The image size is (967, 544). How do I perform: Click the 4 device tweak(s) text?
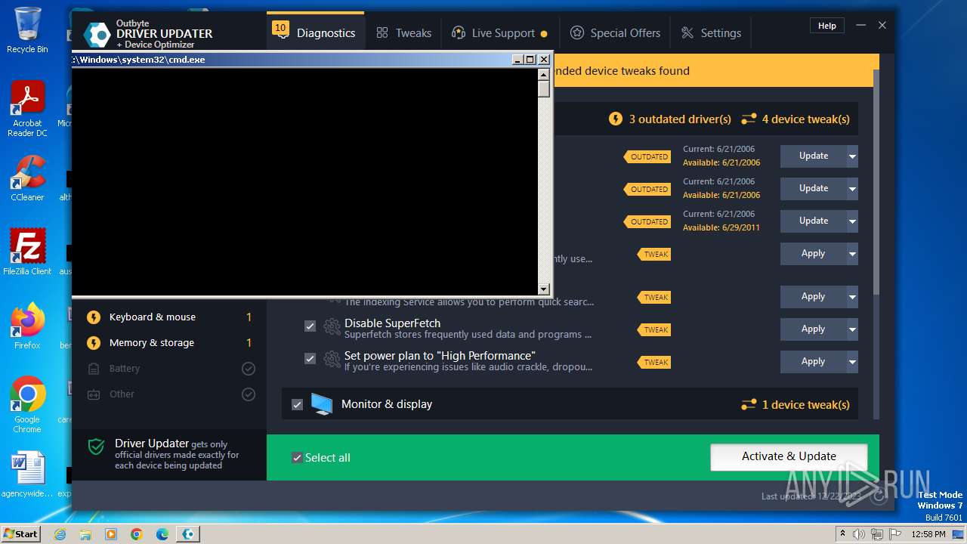click(x=805, y=119)
